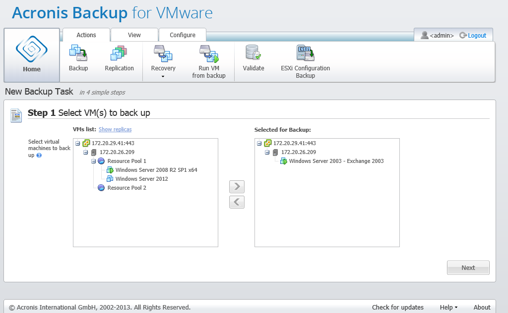The height and width of the screenshot is (313, 508).
Task: Click vCenter icon in VMs list
Action: (86, 143)
